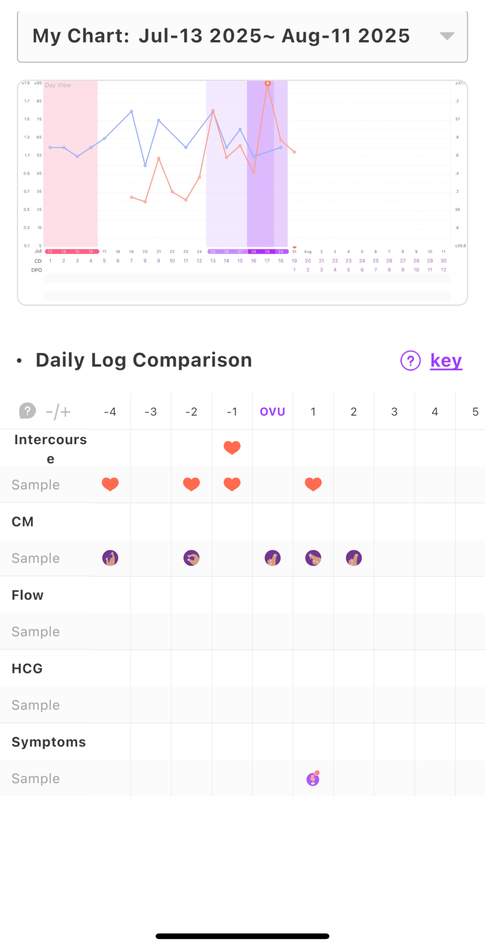This screenshot has height=944, width=485.
Task: Select the sample CM icon on day -2
Action: click(192, 558)
